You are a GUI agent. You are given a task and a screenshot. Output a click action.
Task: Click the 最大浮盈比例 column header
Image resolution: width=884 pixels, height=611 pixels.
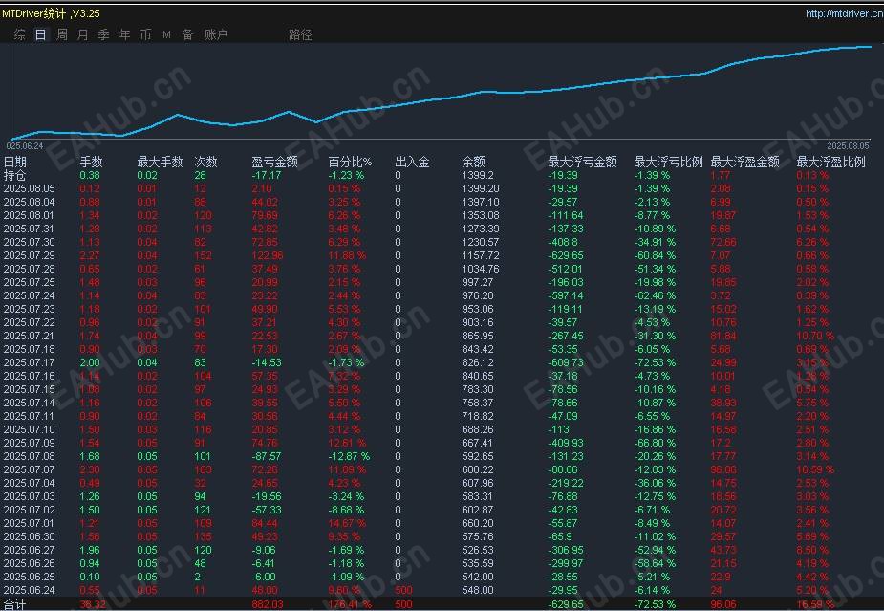[830, 162]
